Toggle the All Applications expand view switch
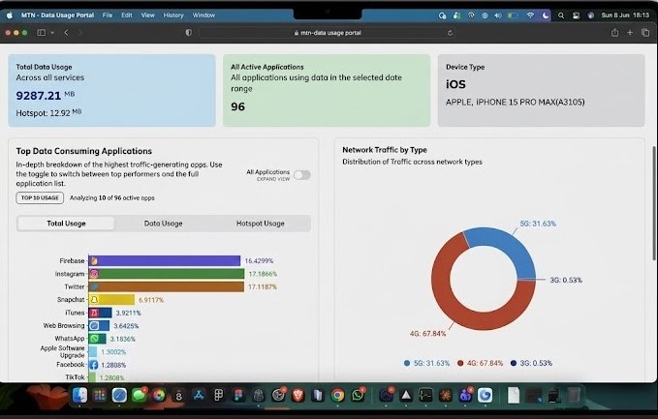658x419 pixels. tap(301, 175)
